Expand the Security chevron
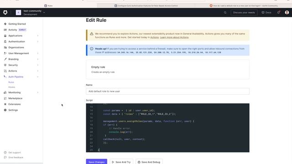 pyautogui.click(x=37, y=65)
